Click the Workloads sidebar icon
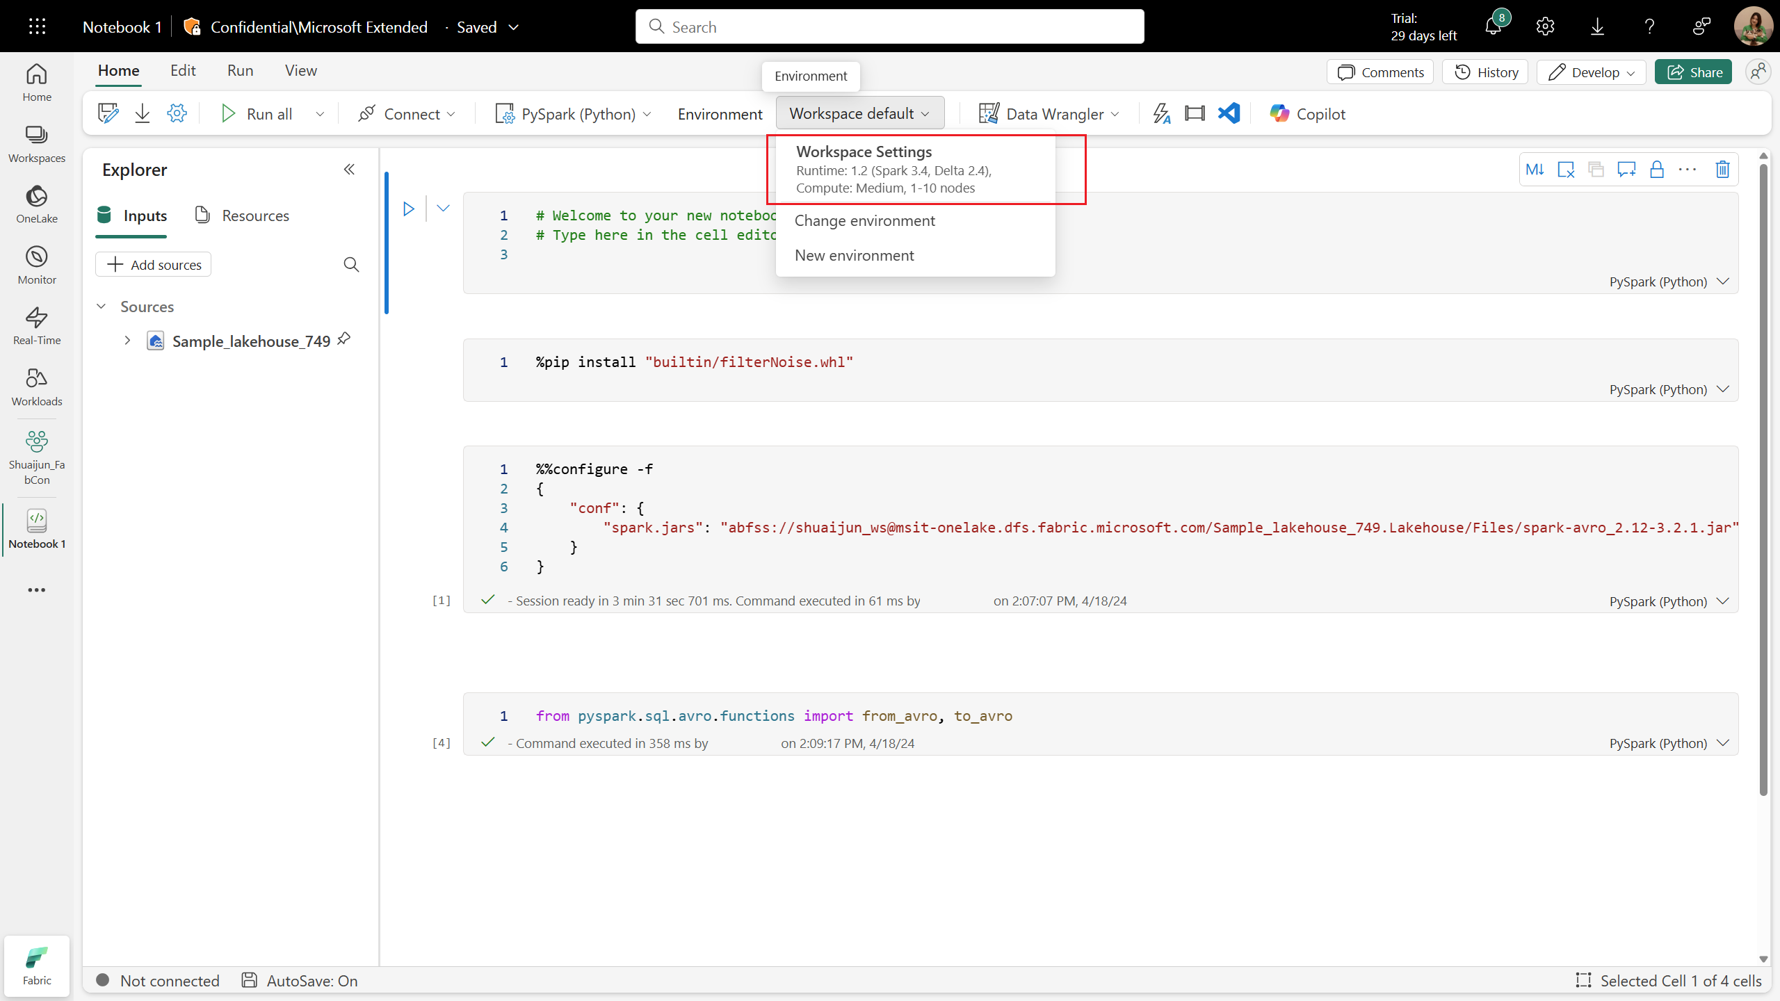Image resolution: width=1780 pixels, height=1001 pixels. click(x=35, y=385)
